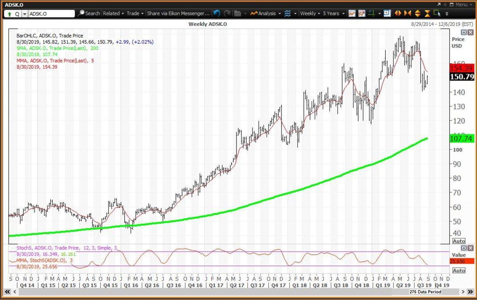
Task: Click the horizontal compress arrows icon
Action: [407, 14]
